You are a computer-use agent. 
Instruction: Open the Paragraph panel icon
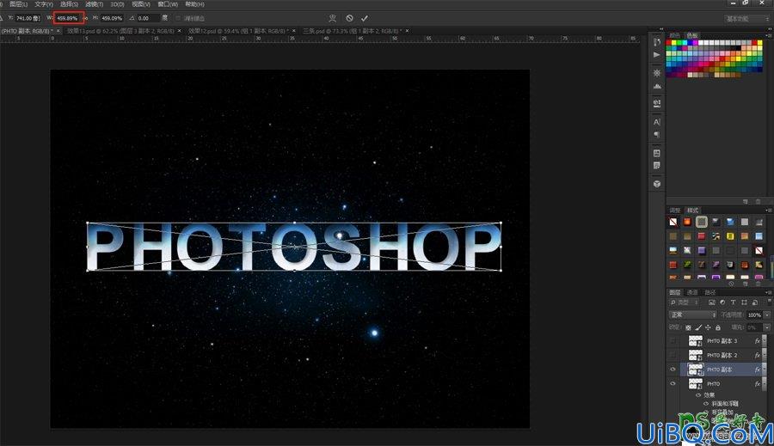[x=656, y=134]
